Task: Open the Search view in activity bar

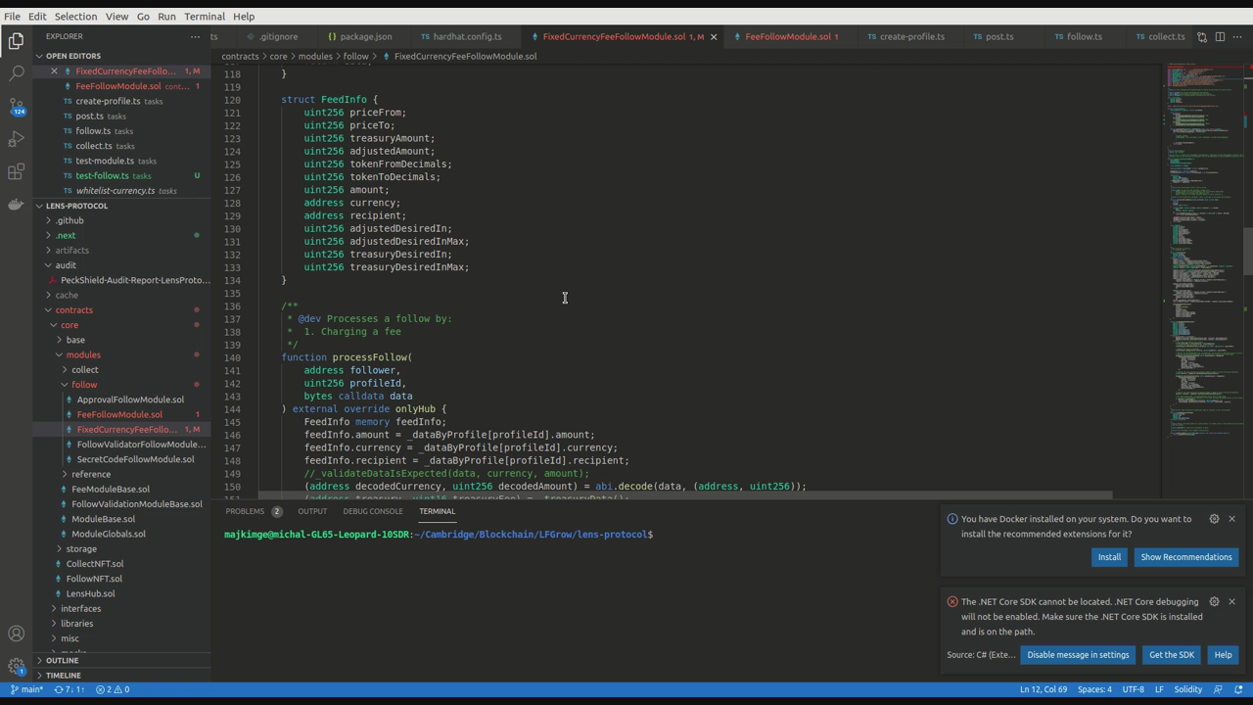Action: pyautogui.click(x=16, y=73)
